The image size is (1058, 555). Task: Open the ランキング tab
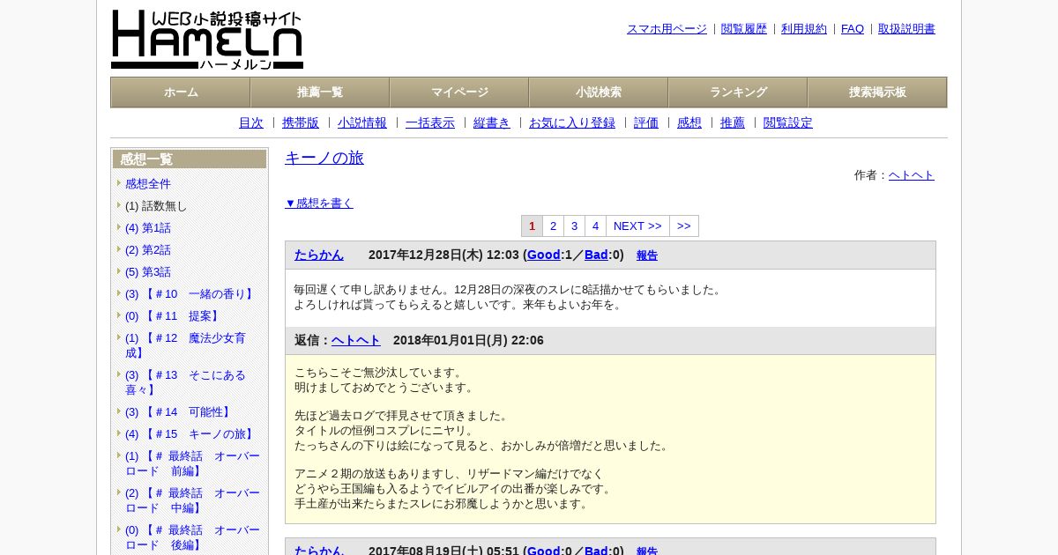point(738,92)
